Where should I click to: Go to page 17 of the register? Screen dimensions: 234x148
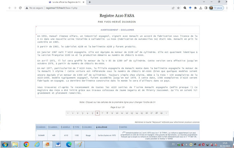click(151, 113)
